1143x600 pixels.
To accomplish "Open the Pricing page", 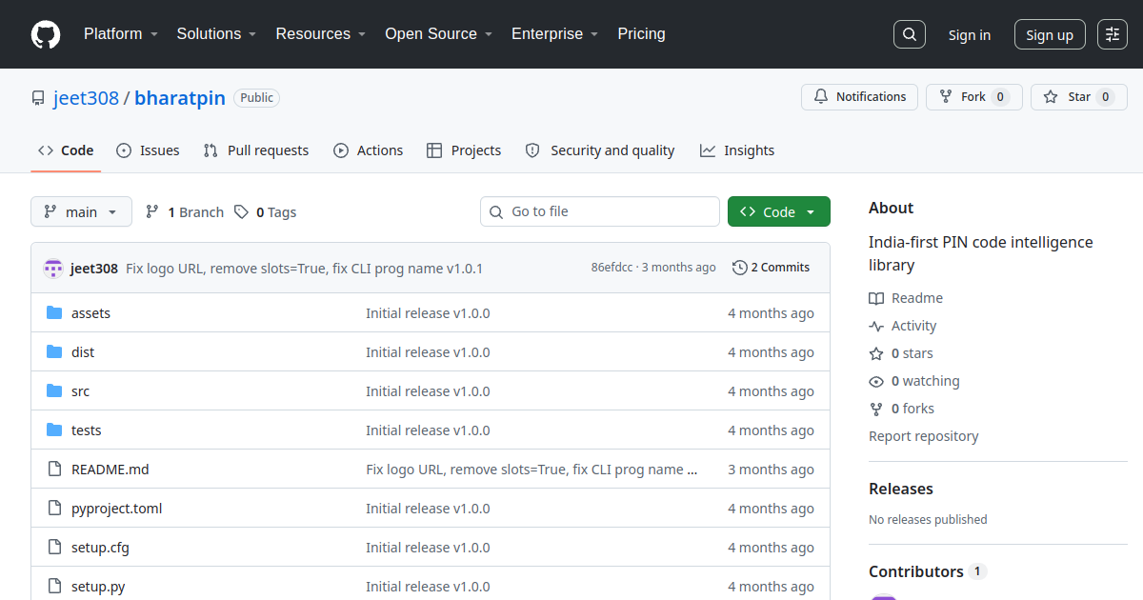I will coord(641,34).
